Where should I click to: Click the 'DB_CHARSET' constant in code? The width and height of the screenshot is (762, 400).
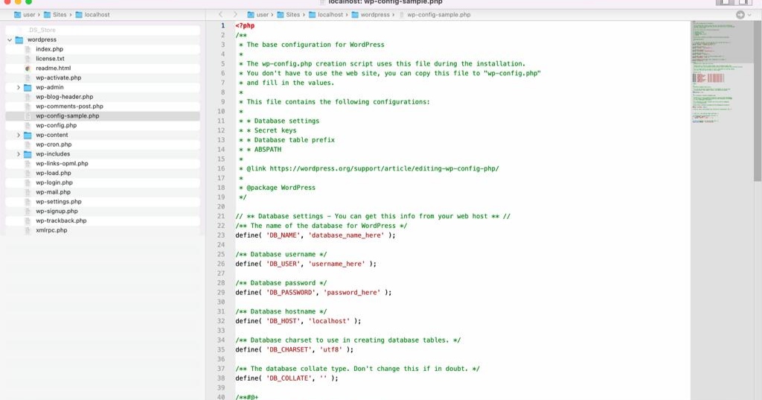(x=289, y=349)
